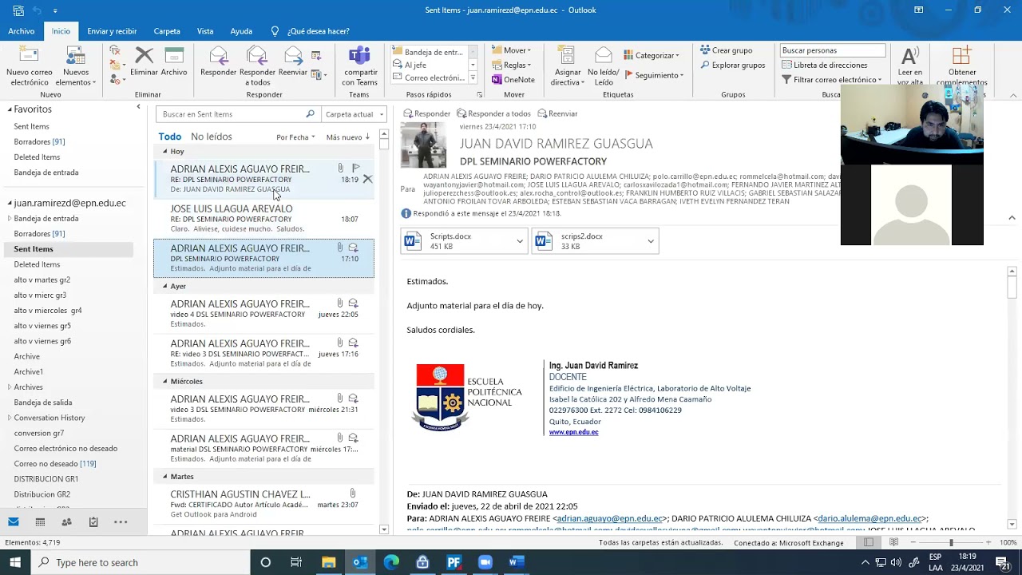Create a new email with Nuevo correo electrónico
This screenshot has width=1022, height=575.
[x=29, y=65]
